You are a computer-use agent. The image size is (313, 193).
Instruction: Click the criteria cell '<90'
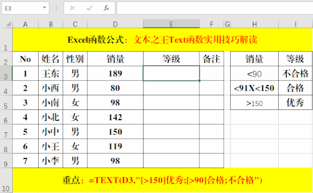pyautogui.click(x=255, y=73)
